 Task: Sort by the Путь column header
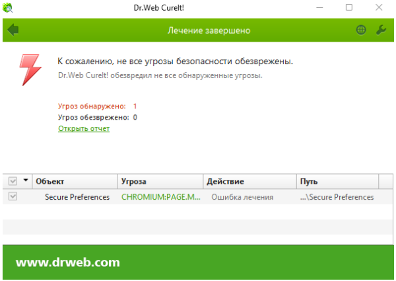[x=338, y=181]
